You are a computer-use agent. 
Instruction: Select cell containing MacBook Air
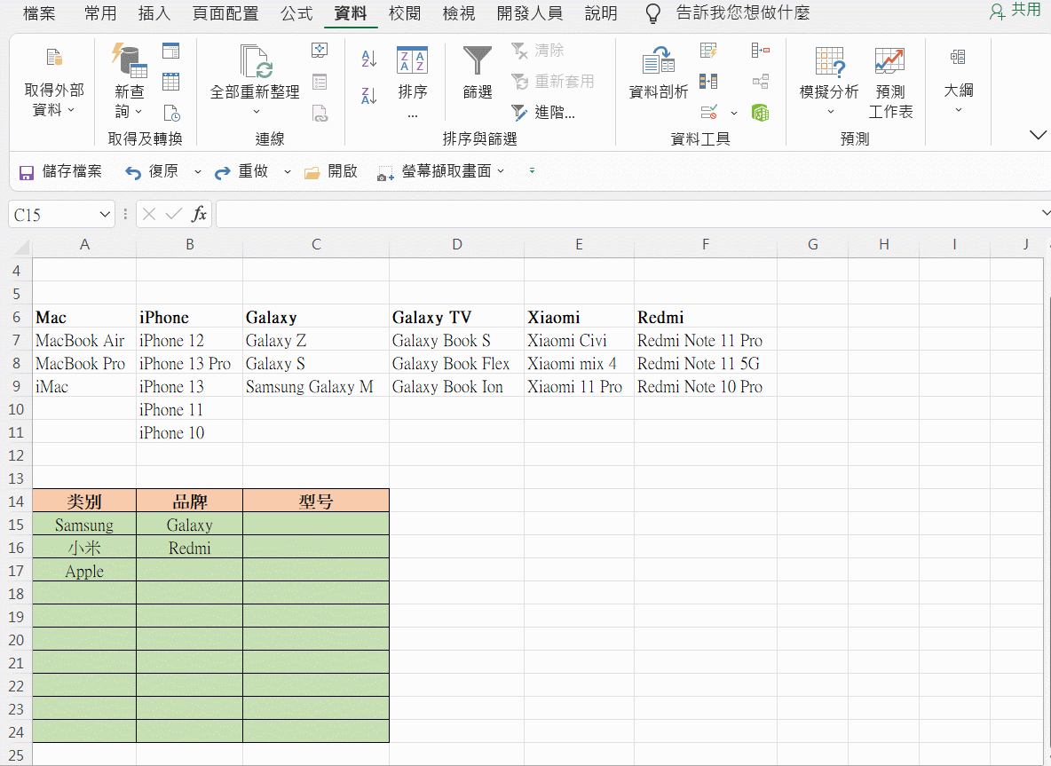coord(84,341)
